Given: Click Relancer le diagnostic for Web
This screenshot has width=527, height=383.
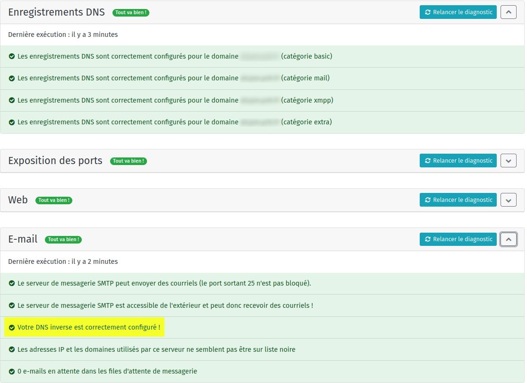Looking at the screenshot, I should pos(458,200).
